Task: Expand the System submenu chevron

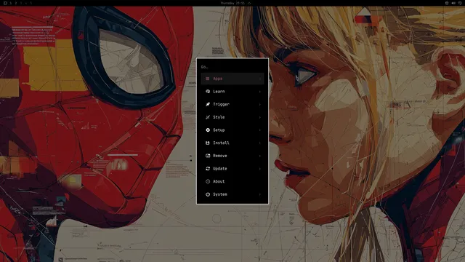Action: tap(260, 194)
